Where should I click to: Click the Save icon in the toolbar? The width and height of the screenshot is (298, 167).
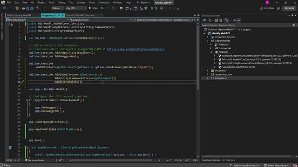pyautogui.click(x=27, y=8)
